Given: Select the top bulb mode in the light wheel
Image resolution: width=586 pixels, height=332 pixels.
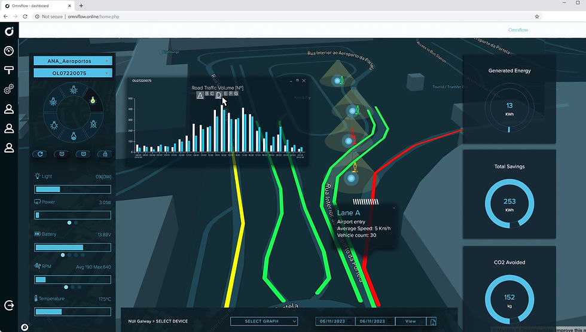Looking at the screenshot, I should coord(74,90).
